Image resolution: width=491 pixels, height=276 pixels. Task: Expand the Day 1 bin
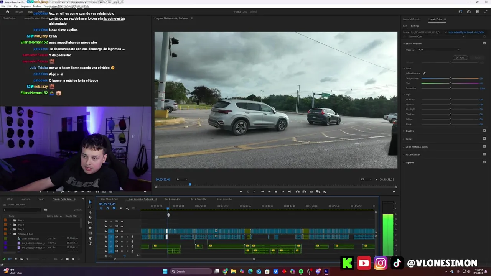pos(11,220)
